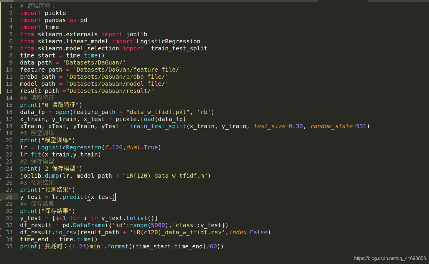The width and height of the screenshot is (429, 264).
Task: Click the 'LR(c120)_data_w_tfidf.csv' string
Action: (177, 232)
